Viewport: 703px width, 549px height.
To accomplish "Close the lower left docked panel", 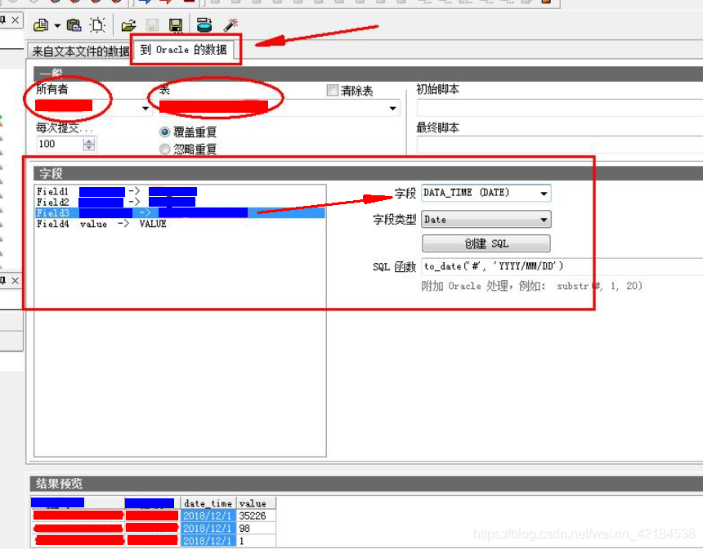I will point(16,280).
